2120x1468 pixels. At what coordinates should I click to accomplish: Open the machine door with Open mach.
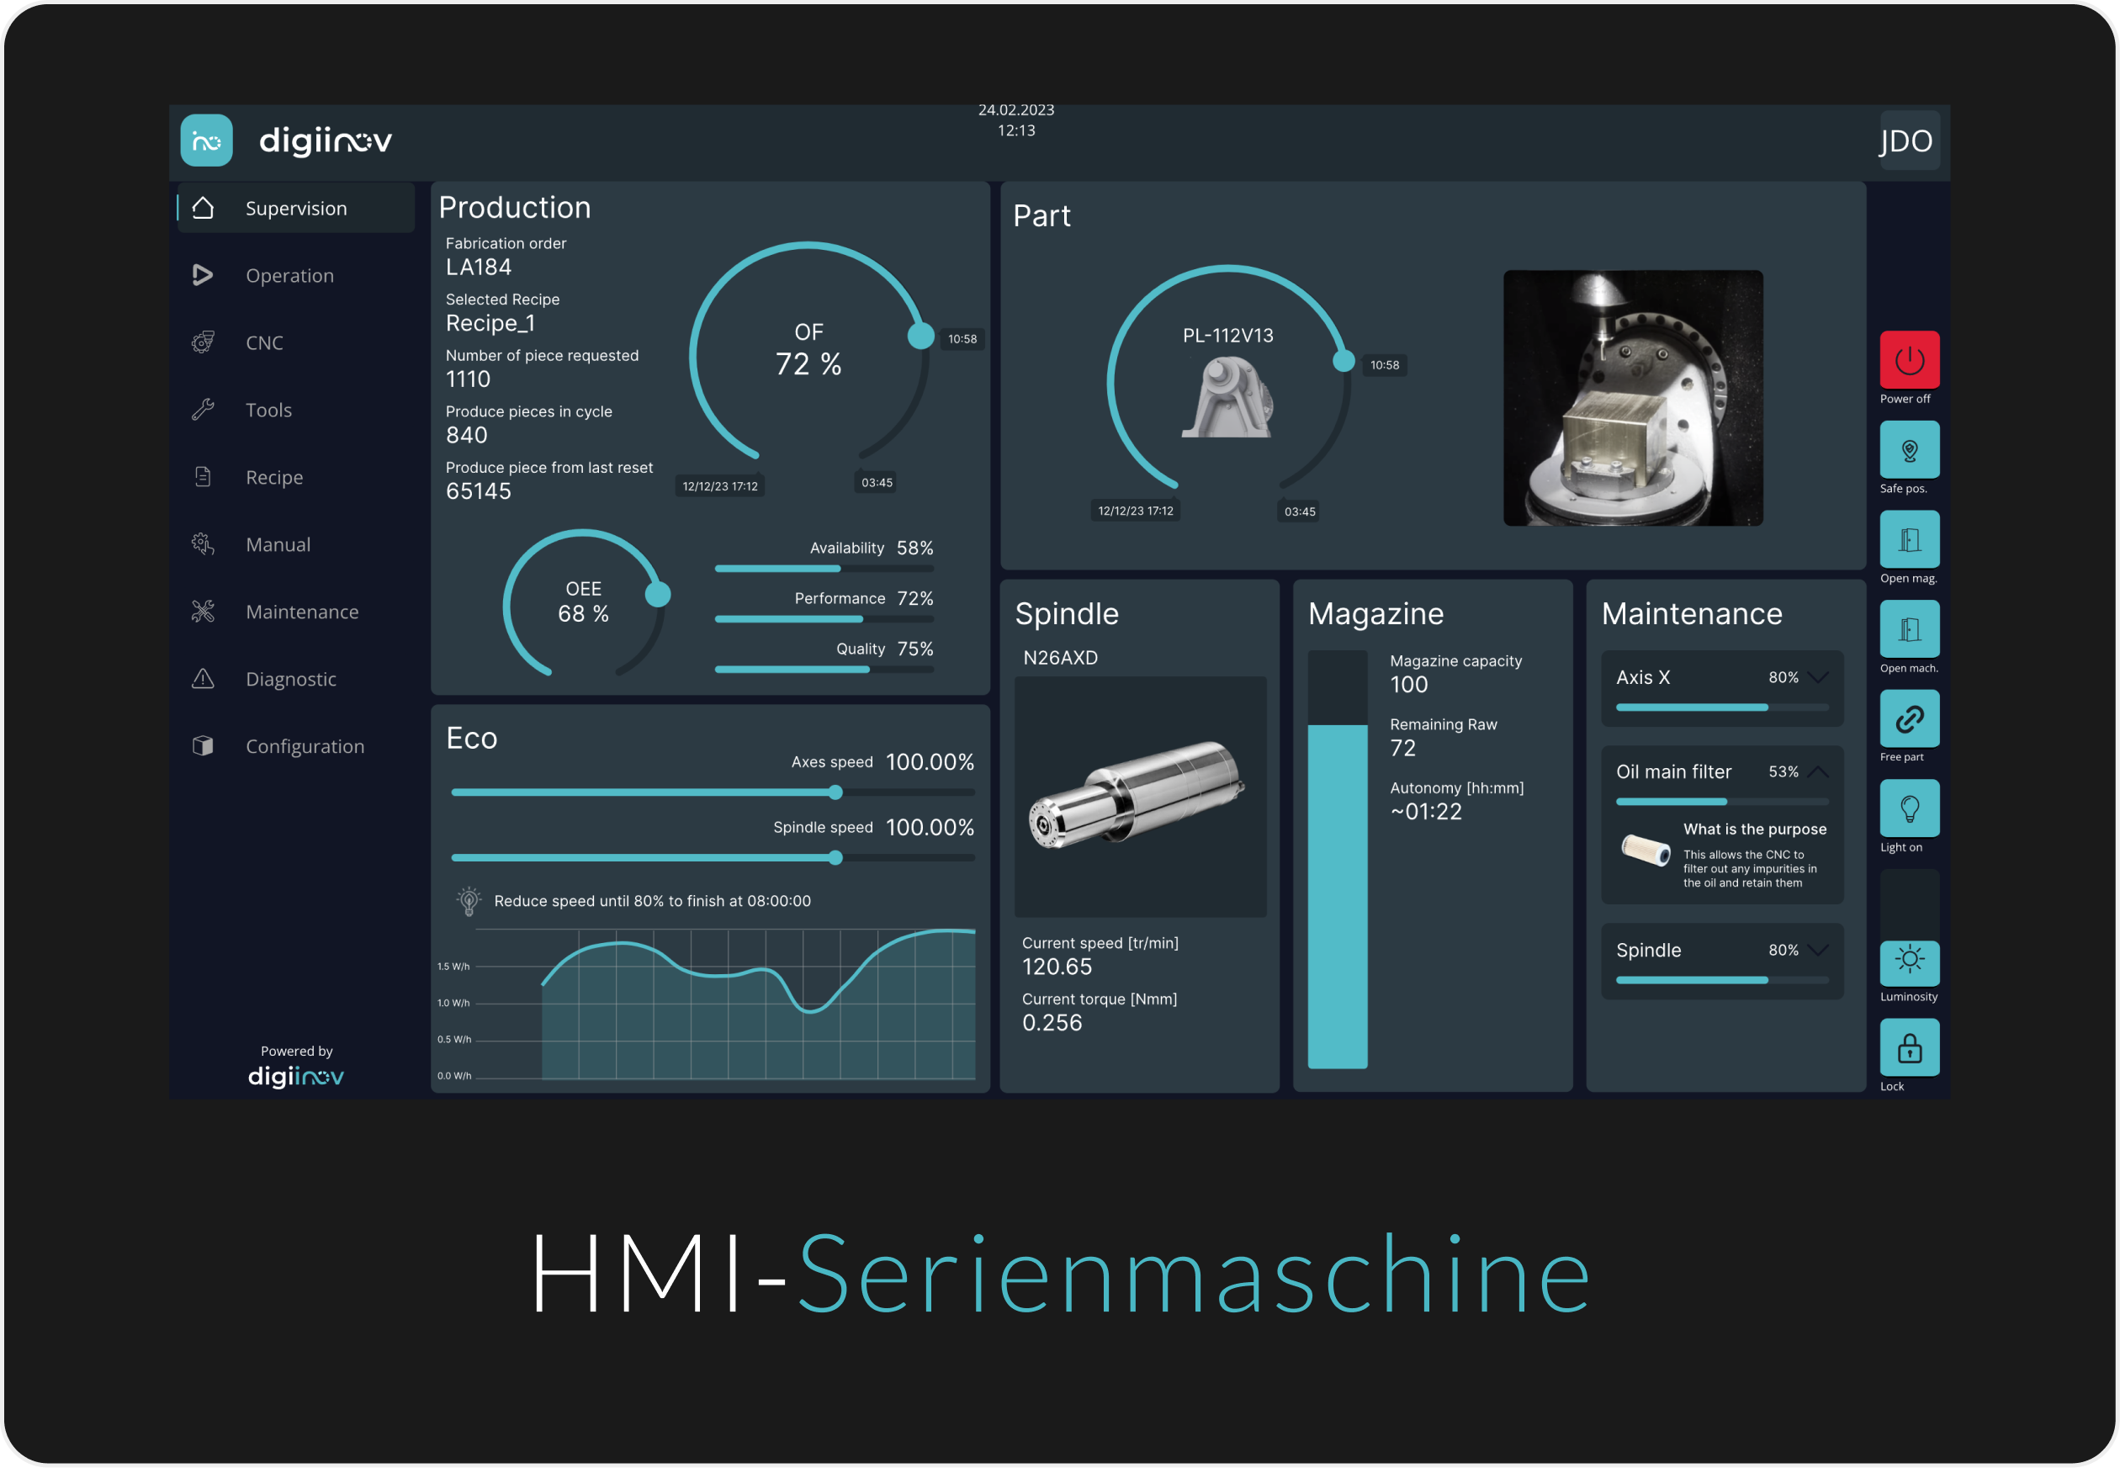tap(1909, 629)
